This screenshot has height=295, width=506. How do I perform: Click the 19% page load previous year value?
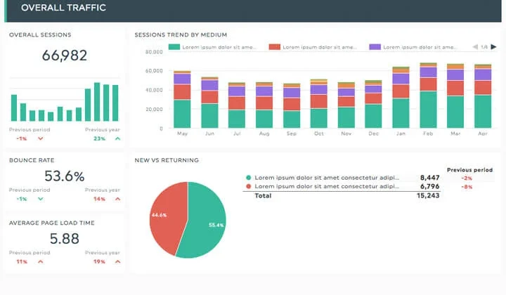tap(99, 261)
